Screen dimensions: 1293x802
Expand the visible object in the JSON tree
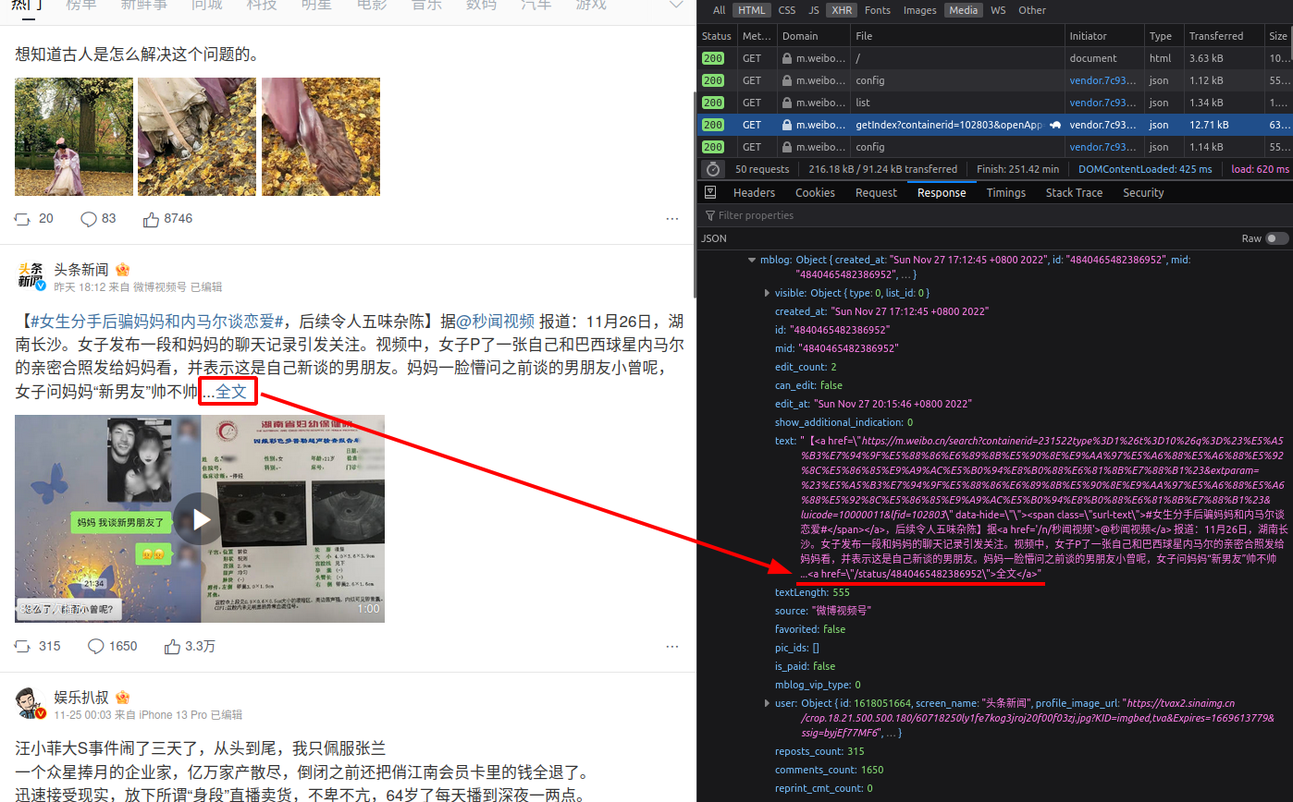tap(768, 293)
